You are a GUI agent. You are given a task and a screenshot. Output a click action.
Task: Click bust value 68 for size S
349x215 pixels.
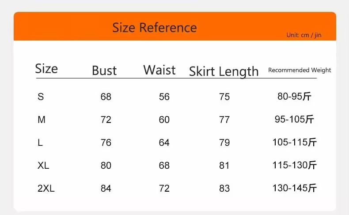pos(106,97)
